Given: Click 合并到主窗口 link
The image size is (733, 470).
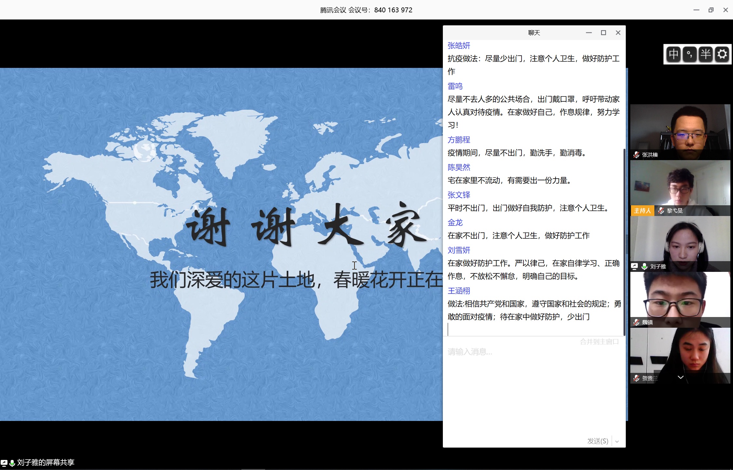Looking at the screenshot, I should [x=599, y=342].
